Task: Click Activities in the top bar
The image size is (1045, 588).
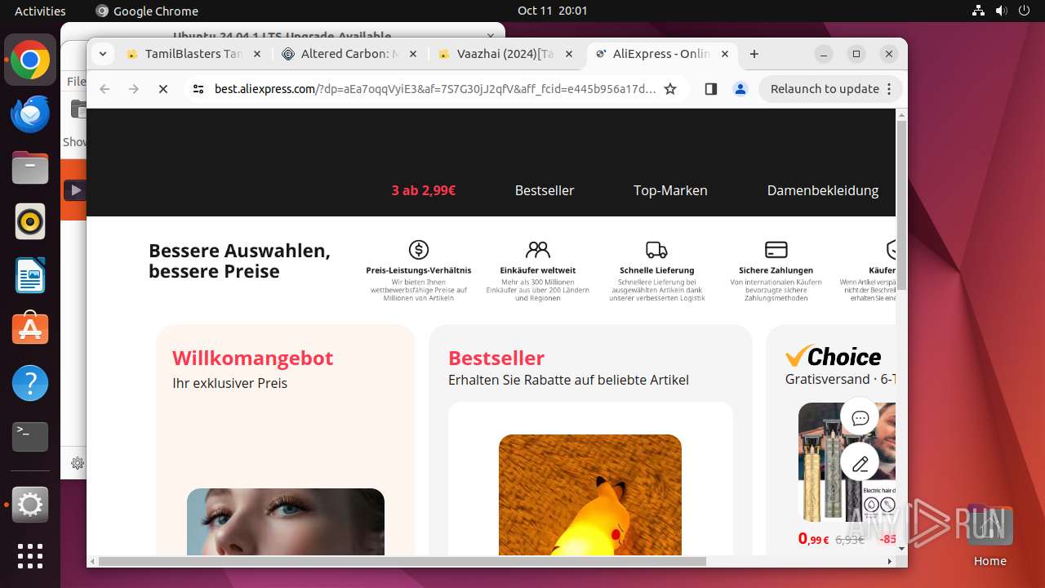Action: pyautogui.click(x=40, y=11)
